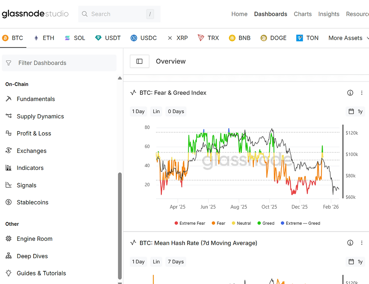The height and width of the screenshot is (284, 369).
Task: Open three-dot menu for Mean Hash Rate chart
Action: coord(362,243)
